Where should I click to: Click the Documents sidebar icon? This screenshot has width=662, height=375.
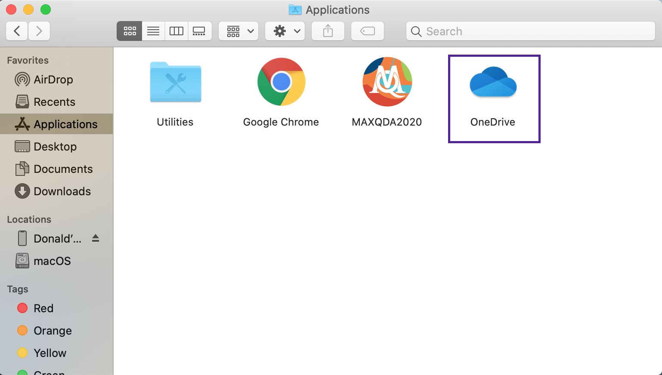pyautogui.click(x=22, y=169)
